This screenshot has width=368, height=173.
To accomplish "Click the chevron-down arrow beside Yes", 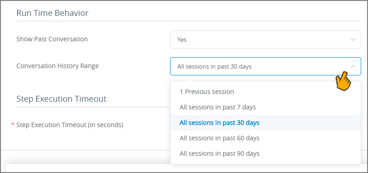I will point(353,40).
